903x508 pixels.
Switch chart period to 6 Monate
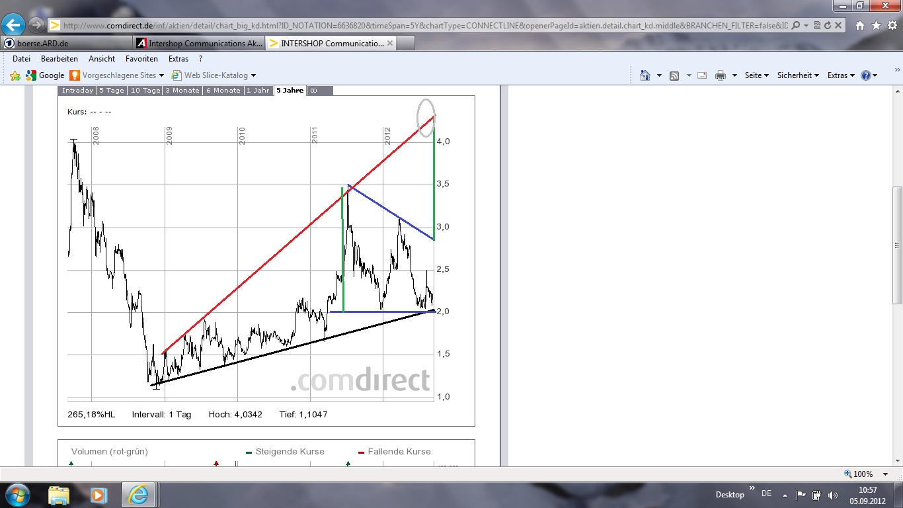(x=223, y=91)
